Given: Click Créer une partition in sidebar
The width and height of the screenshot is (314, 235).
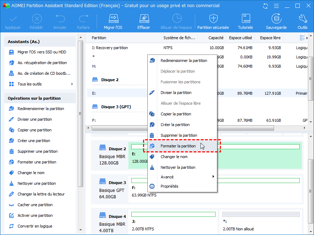Looking at the screenshot, I should coord(34,141).
